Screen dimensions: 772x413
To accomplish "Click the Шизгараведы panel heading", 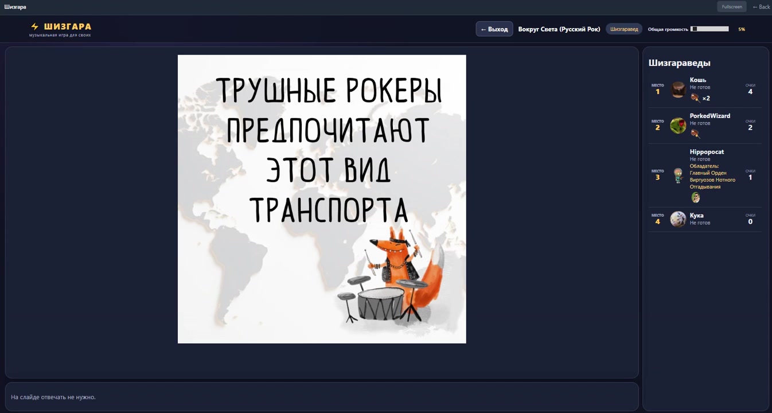I will coord(679,63).
